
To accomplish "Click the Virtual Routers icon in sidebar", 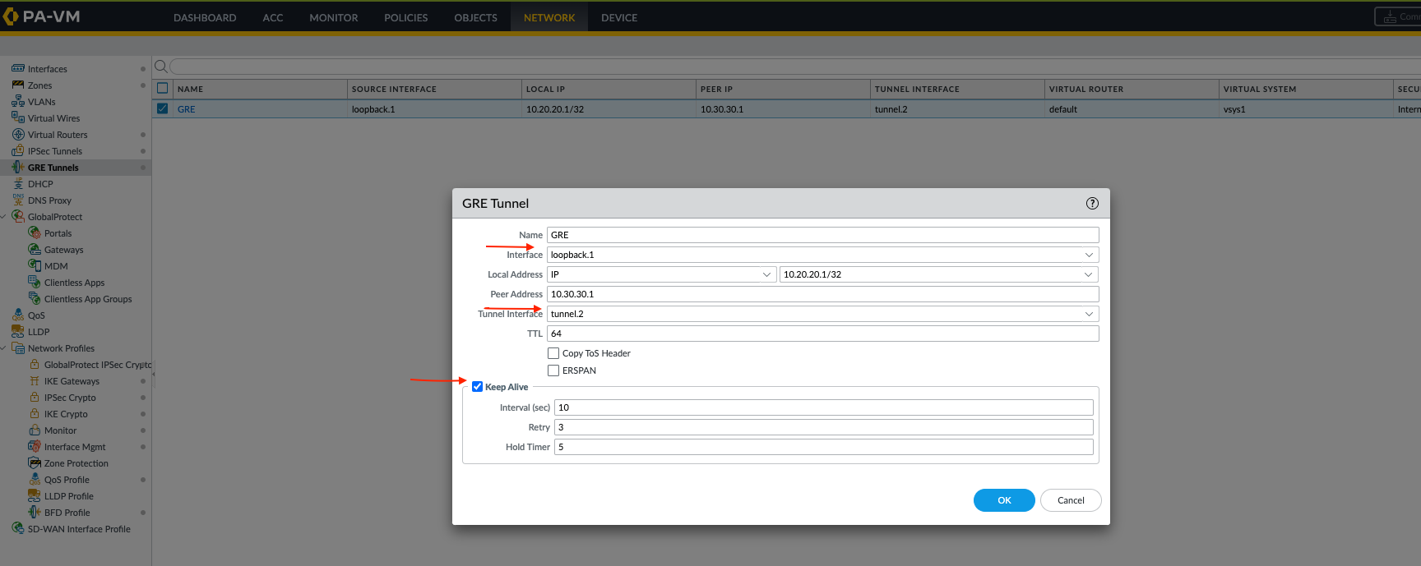I will [18, 135].
